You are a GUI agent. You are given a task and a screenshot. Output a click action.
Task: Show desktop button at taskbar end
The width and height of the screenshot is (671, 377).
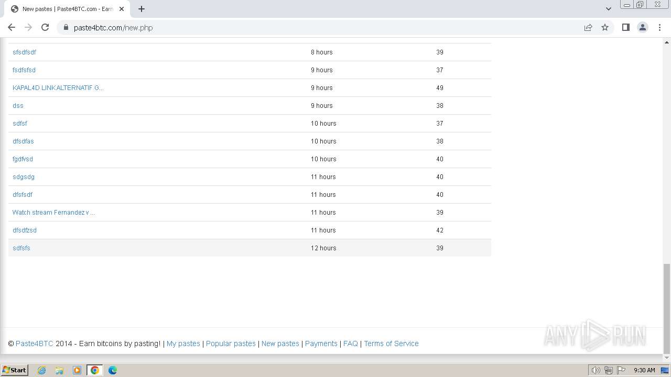(x=665, y=370)
